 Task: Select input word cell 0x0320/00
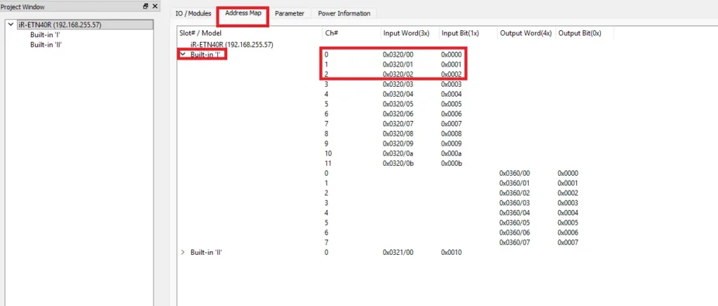pos(398,55)
